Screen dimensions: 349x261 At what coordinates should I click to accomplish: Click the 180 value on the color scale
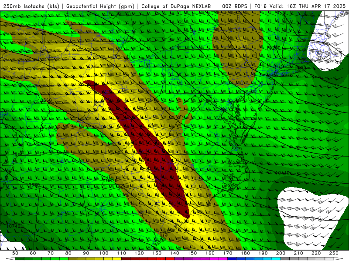point(246,253)
